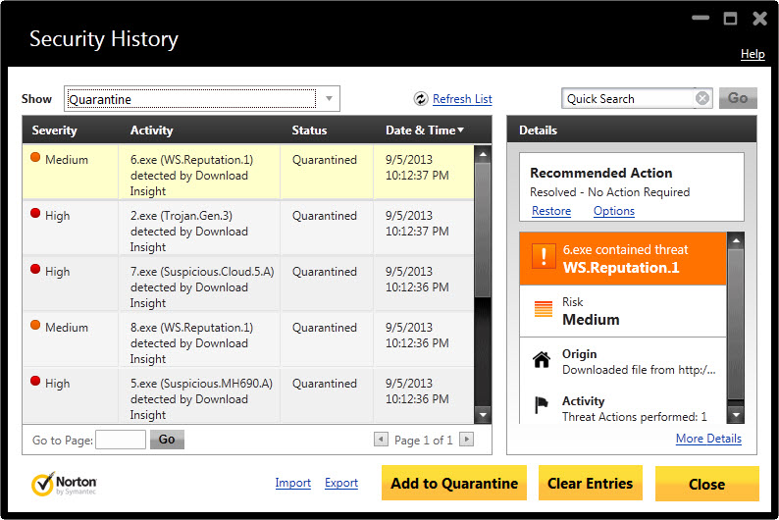
Task: Go to the next page arrow
Action: 466,439
